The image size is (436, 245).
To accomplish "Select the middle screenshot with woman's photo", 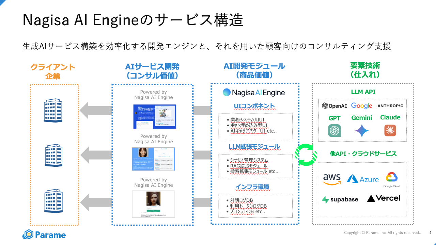I will (x=153, y=159).
